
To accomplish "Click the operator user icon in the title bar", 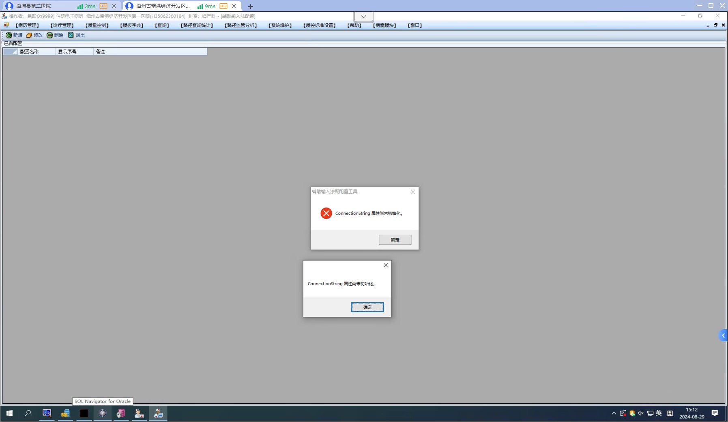I will pos(4,16).
